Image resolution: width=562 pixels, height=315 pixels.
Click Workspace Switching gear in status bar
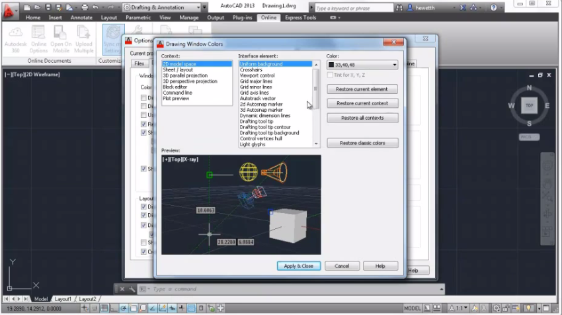(x=497, y=308)
